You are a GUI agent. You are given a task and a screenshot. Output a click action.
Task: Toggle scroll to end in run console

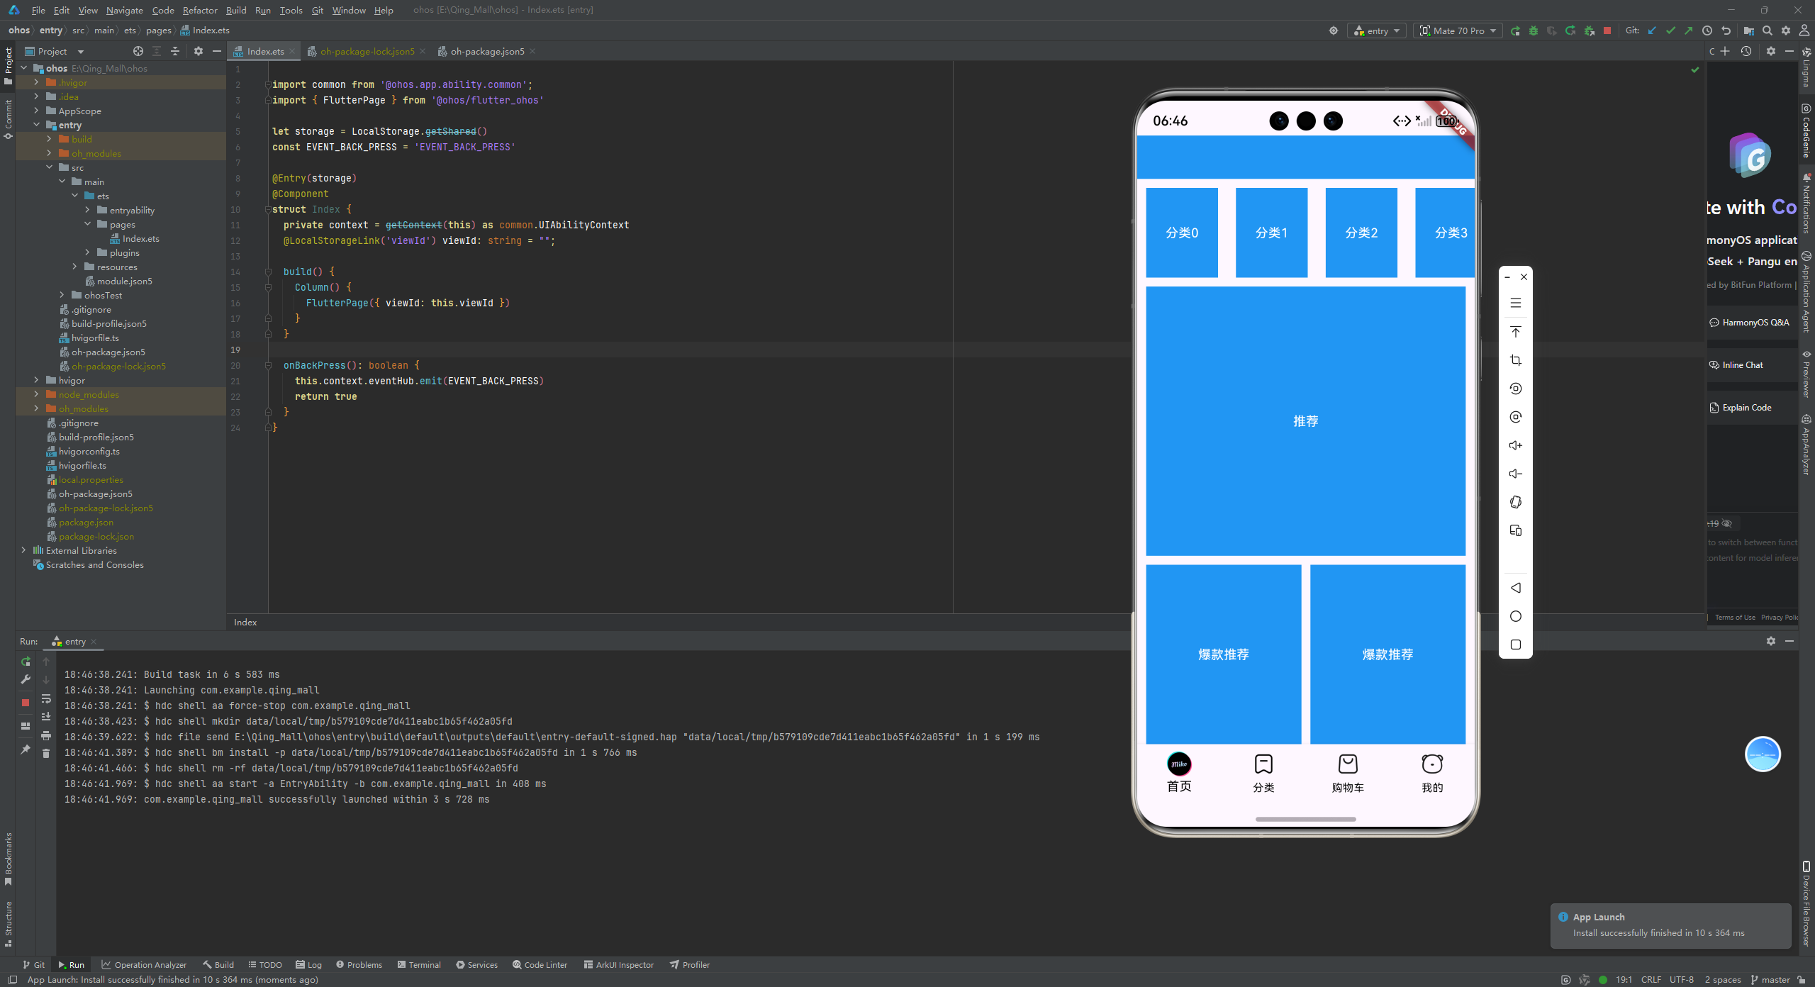click(46, 716)
